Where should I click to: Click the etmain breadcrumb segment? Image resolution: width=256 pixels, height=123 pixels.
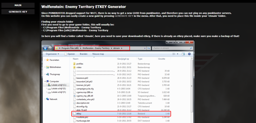click(116, 48)
